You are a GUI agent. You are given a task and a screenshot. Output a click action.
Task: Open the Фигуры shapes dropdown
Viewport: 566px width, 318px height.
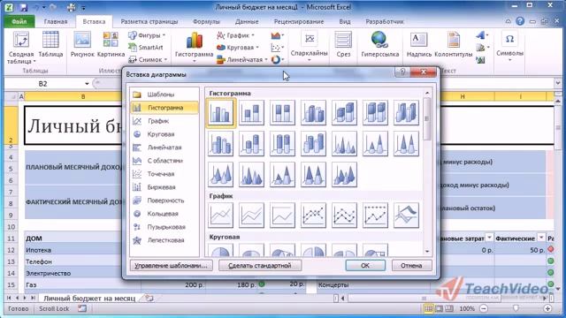148,35
